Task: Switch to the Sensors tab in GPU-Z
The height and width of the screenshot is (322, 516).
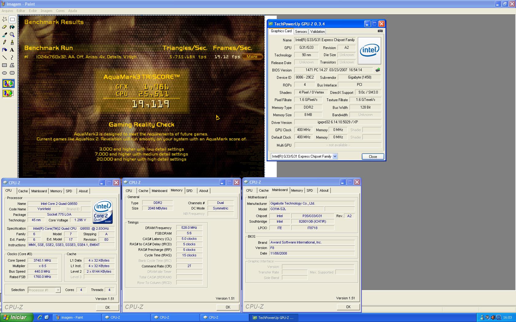Action: [x=301, y=32]
